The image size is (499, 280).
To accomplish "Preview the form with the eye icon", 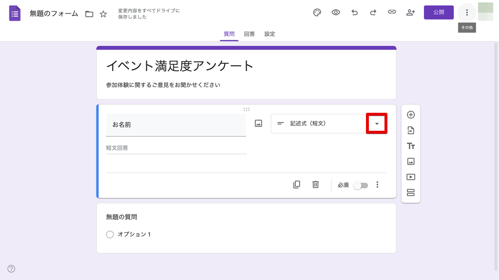I will [x=336, y=13].
